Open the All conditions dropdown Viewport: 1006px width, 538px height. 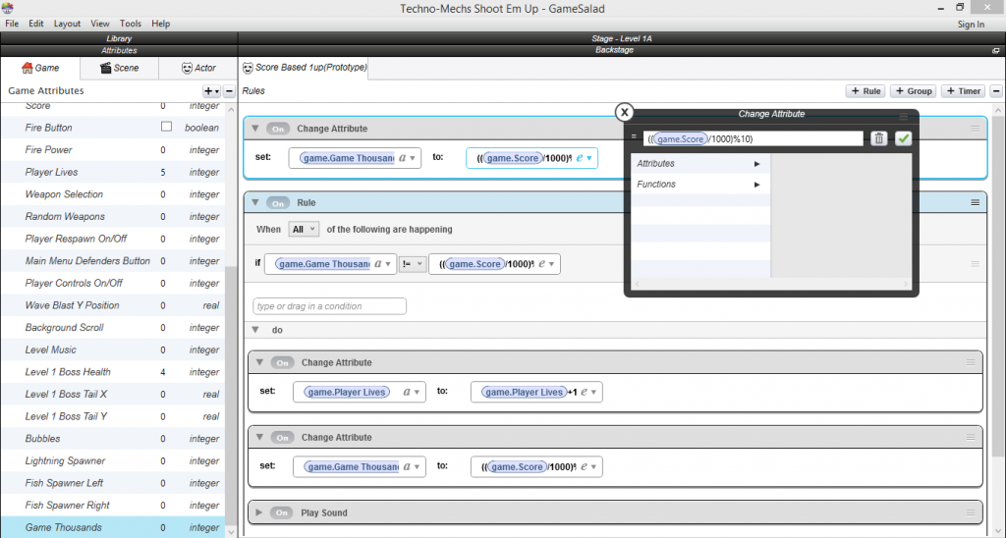pos(304,229)
